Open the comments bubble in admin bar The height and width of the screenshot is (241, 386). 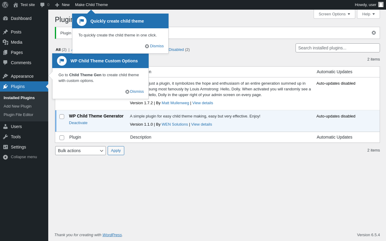(x=42, y=5)
